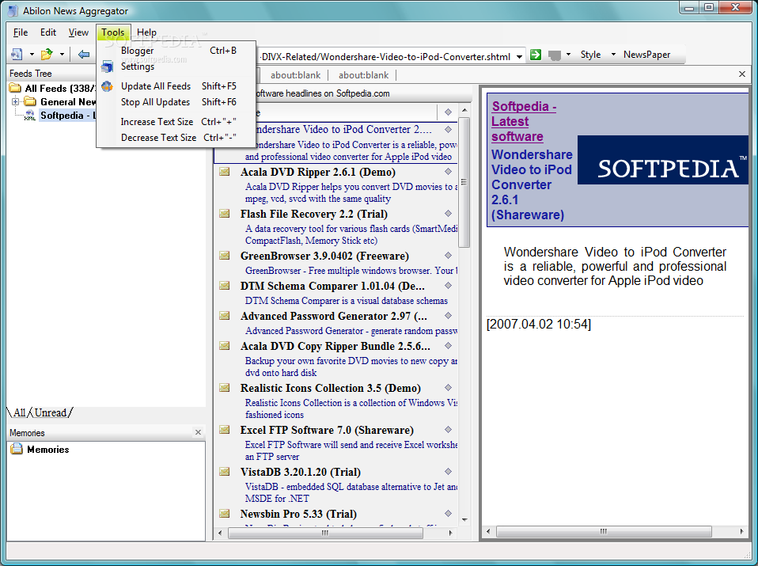
Task: Switch to the Unread tab below tree
Action: [51, 412]
